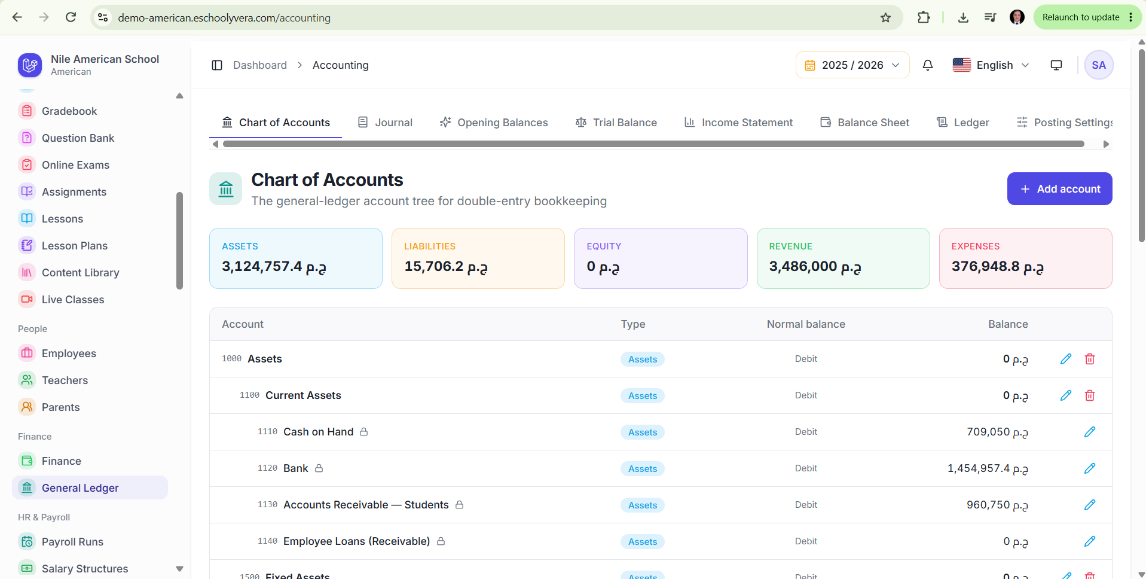
Task: Click the 1,454,957.4 balance value
Action: 988,468
